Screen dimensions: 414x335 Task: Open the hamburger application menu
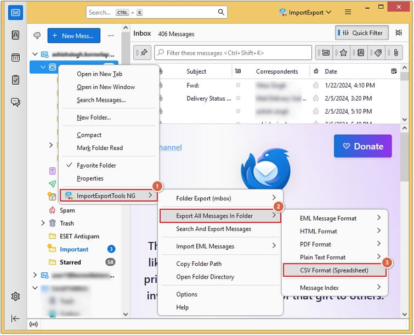tap(348, 12)
